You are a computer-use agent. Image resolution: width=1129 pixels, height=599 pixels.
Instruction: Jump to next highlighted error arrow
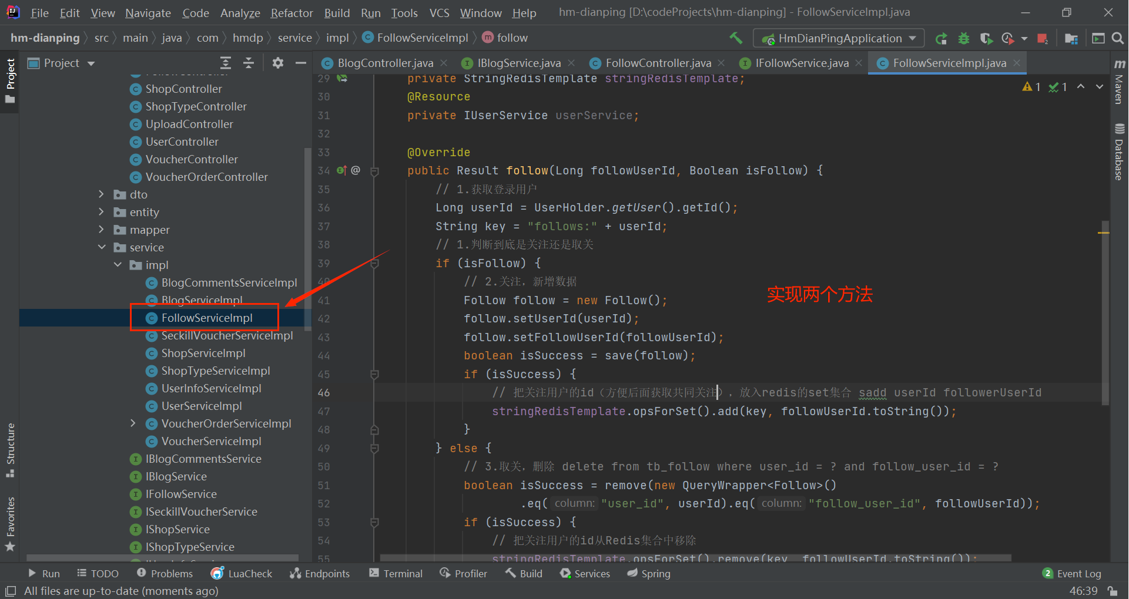pyautogui.click(x=1100, y=87)
